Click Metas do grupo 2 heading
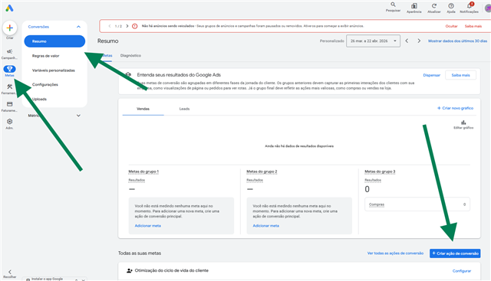 click(262, 172)
